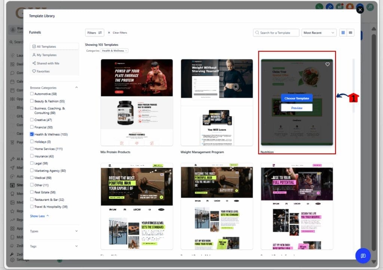Check the Automotive category checkbox
The height and width of the screenshot is (270, 383).
[x=32, y=94]
